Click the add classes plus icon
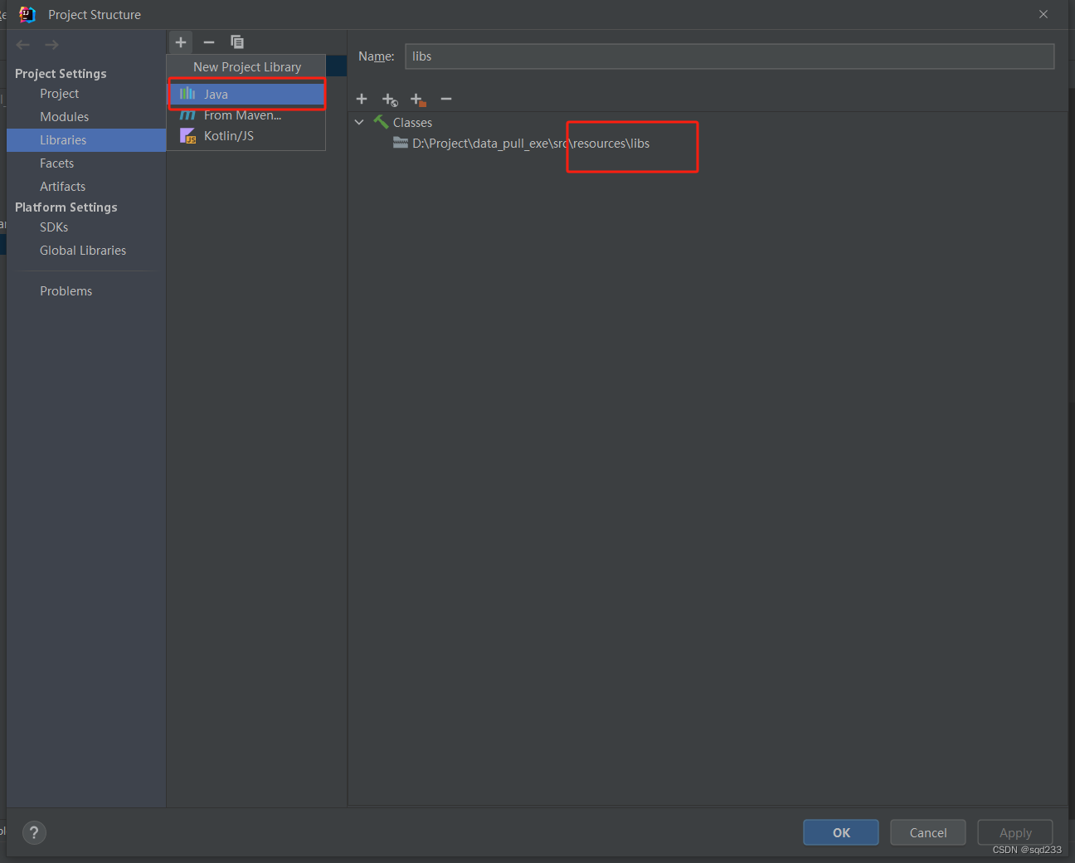Image resolution: width=1075 pixels, height=863 pixels. point(362,99)
